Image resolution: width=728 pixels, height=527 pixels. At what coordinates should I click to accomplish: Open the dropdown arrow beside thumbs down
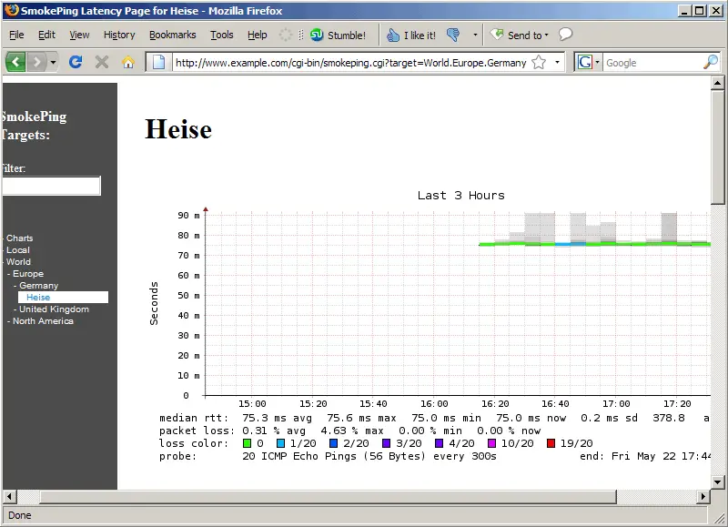pyautogui.click(x=475, y=35)
